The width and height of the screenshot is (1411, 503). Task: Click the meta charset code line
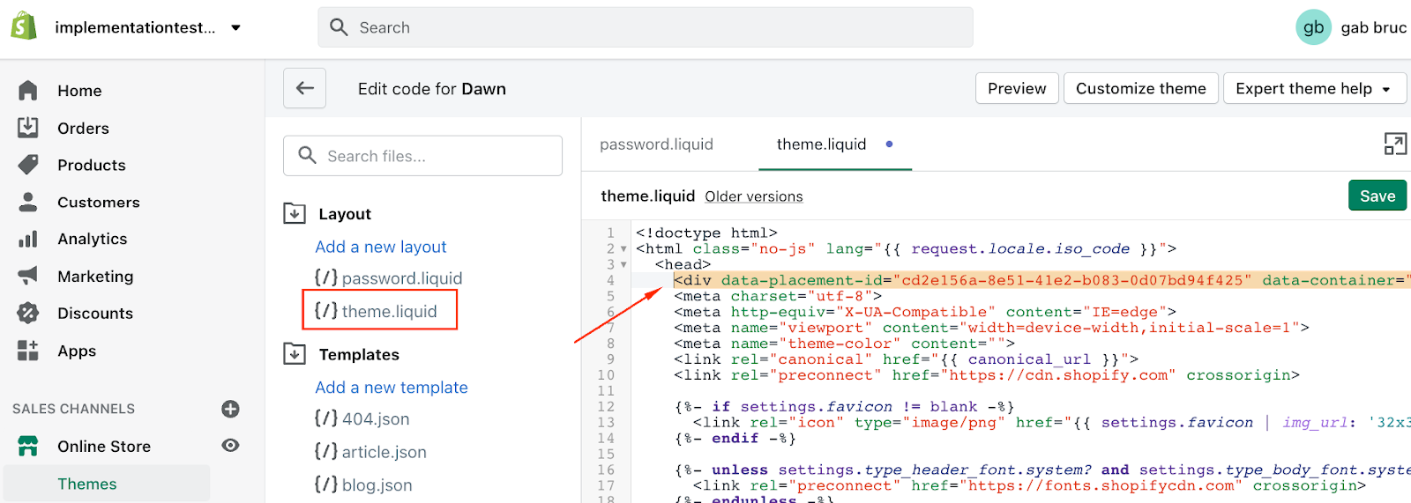pyautogui.click(x=778, y=296)
